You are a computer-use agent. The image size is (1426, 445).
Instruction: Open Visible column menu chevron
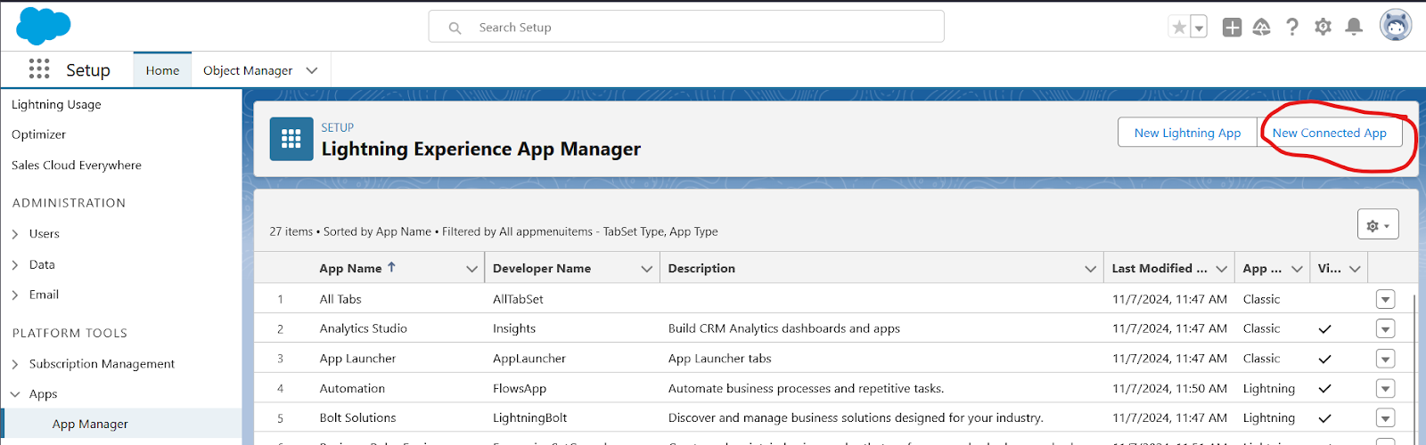click(x=1355, y=269)
